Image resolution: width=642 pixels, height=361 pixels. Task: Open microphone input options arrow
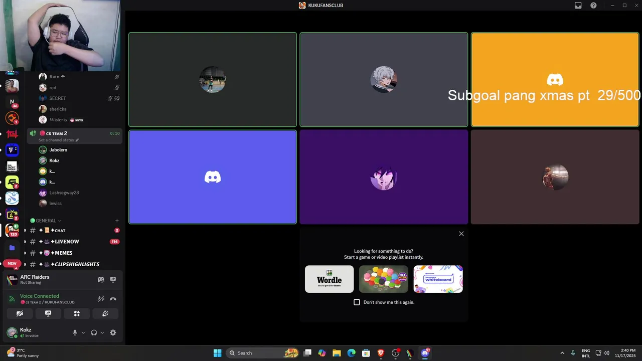click(83, 332)
